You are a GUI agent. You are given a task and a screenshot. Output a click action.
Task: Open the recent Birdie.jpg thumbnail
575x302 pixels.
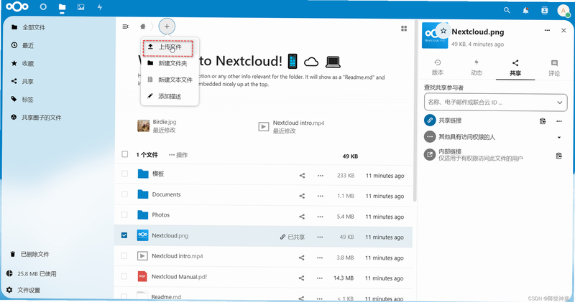pyautogui.click(x=143, y=126)
